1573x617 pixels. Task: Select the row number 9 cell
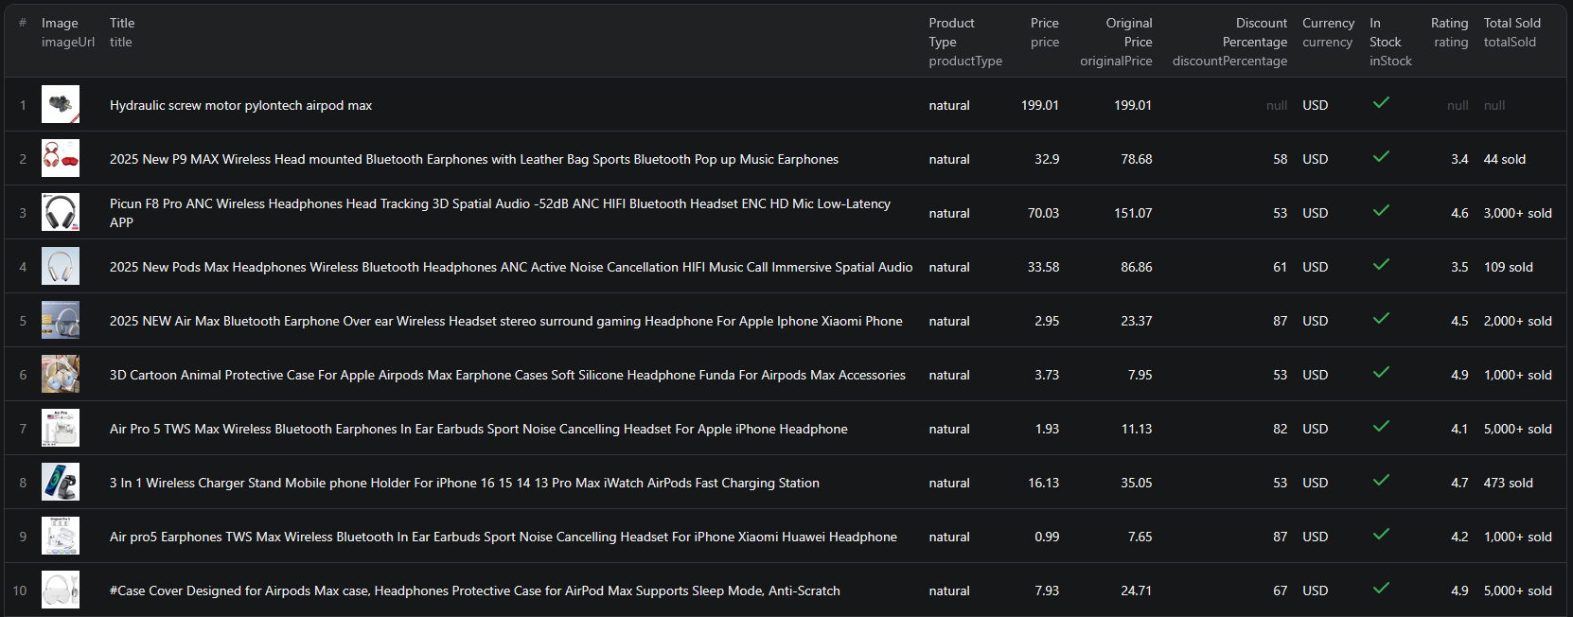pos(23,537)
